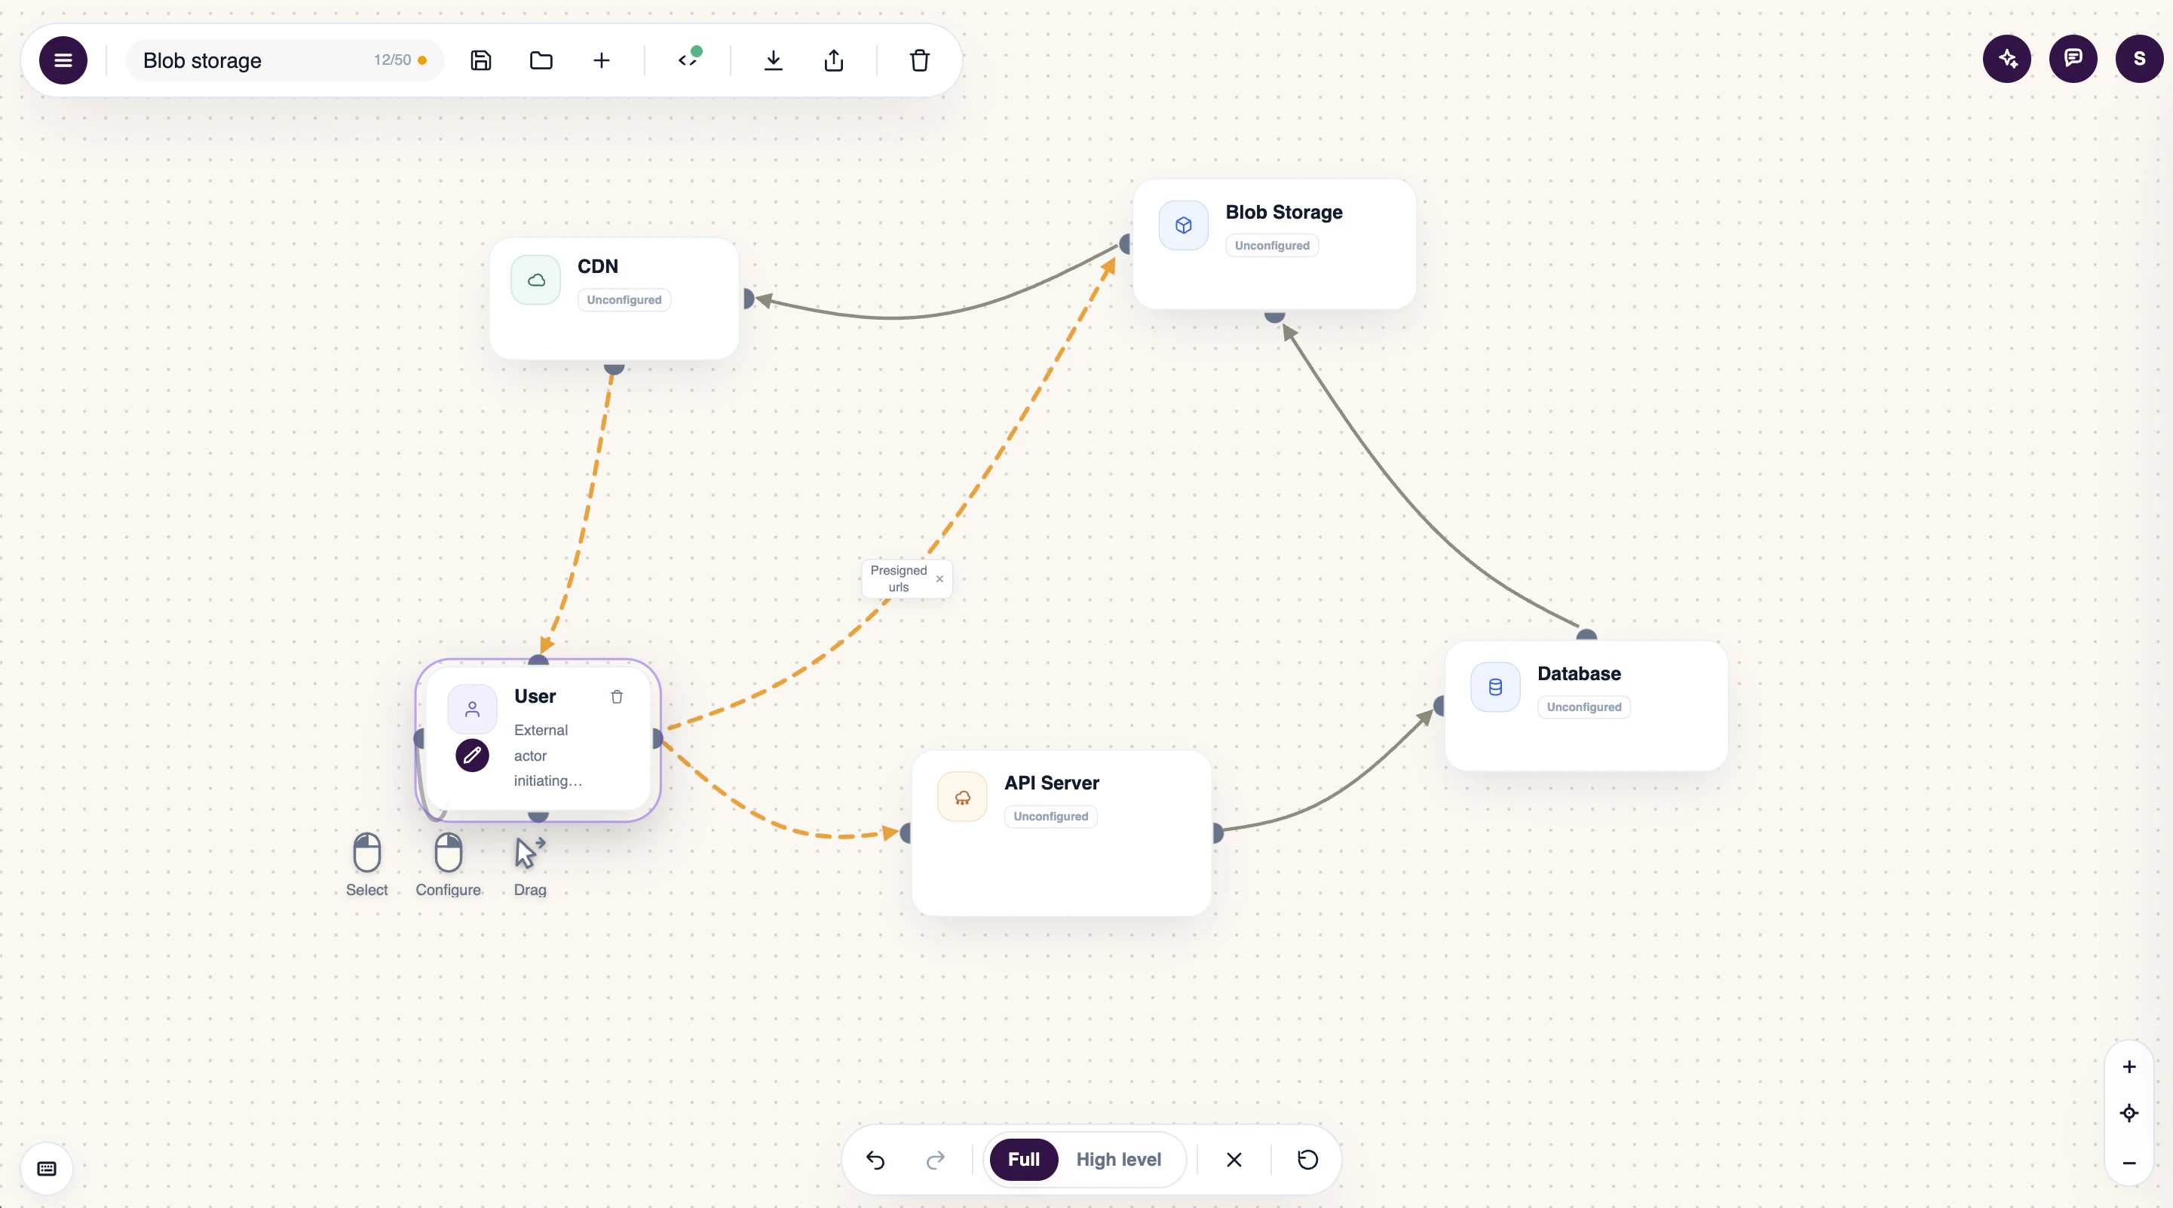Delete the User node with its trash icon
Screen dimensions: 2173x1208
(617, 697)
